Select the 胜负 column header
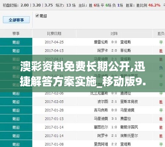The height and width of the screenshot is (147, 165). (x=161, y=33)
